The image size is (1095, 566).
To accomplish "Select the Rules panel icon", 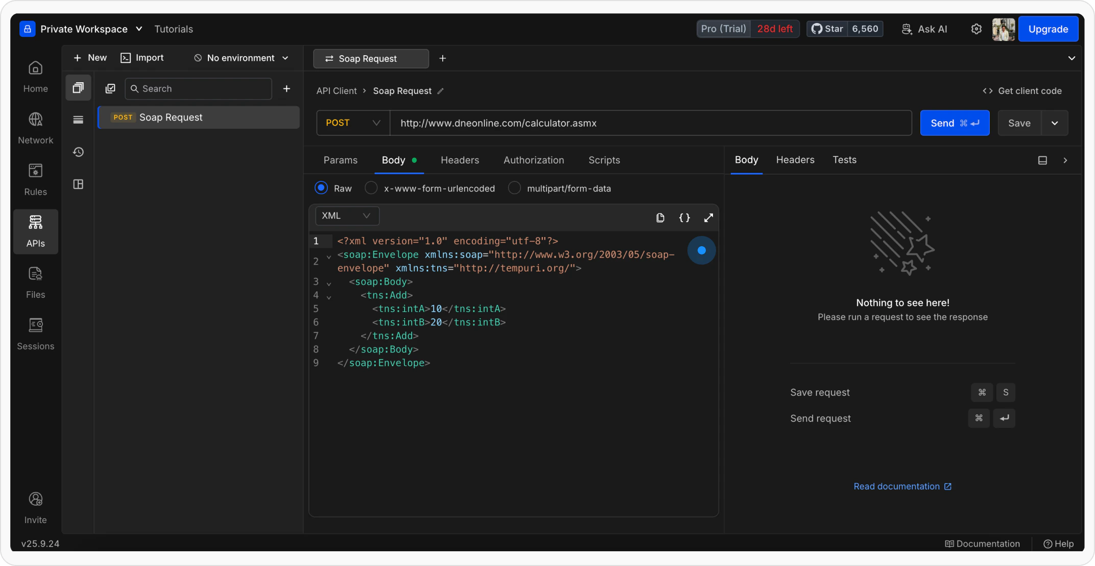I will [x=35, y=178].
